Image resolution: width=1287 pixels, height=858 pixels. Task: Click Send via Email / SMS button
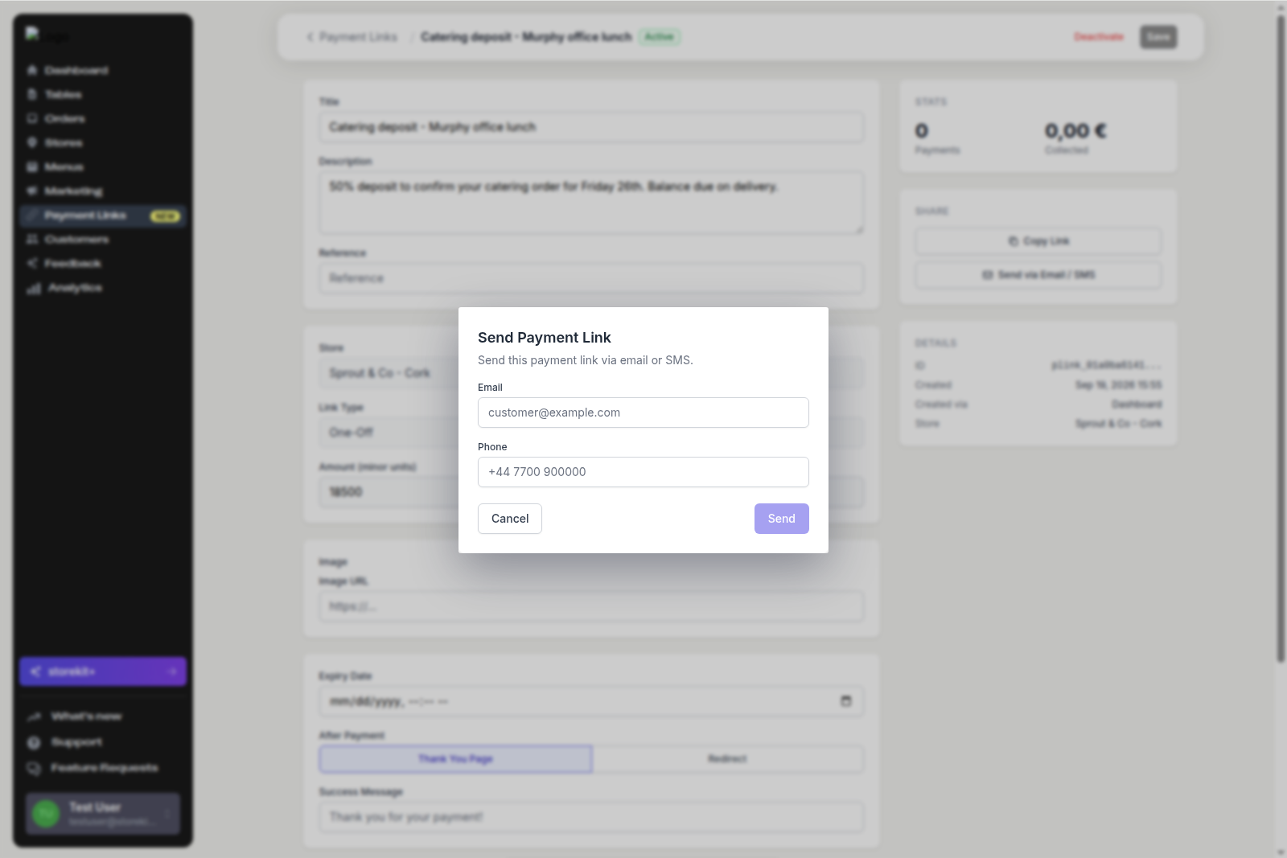point(1038,275)
